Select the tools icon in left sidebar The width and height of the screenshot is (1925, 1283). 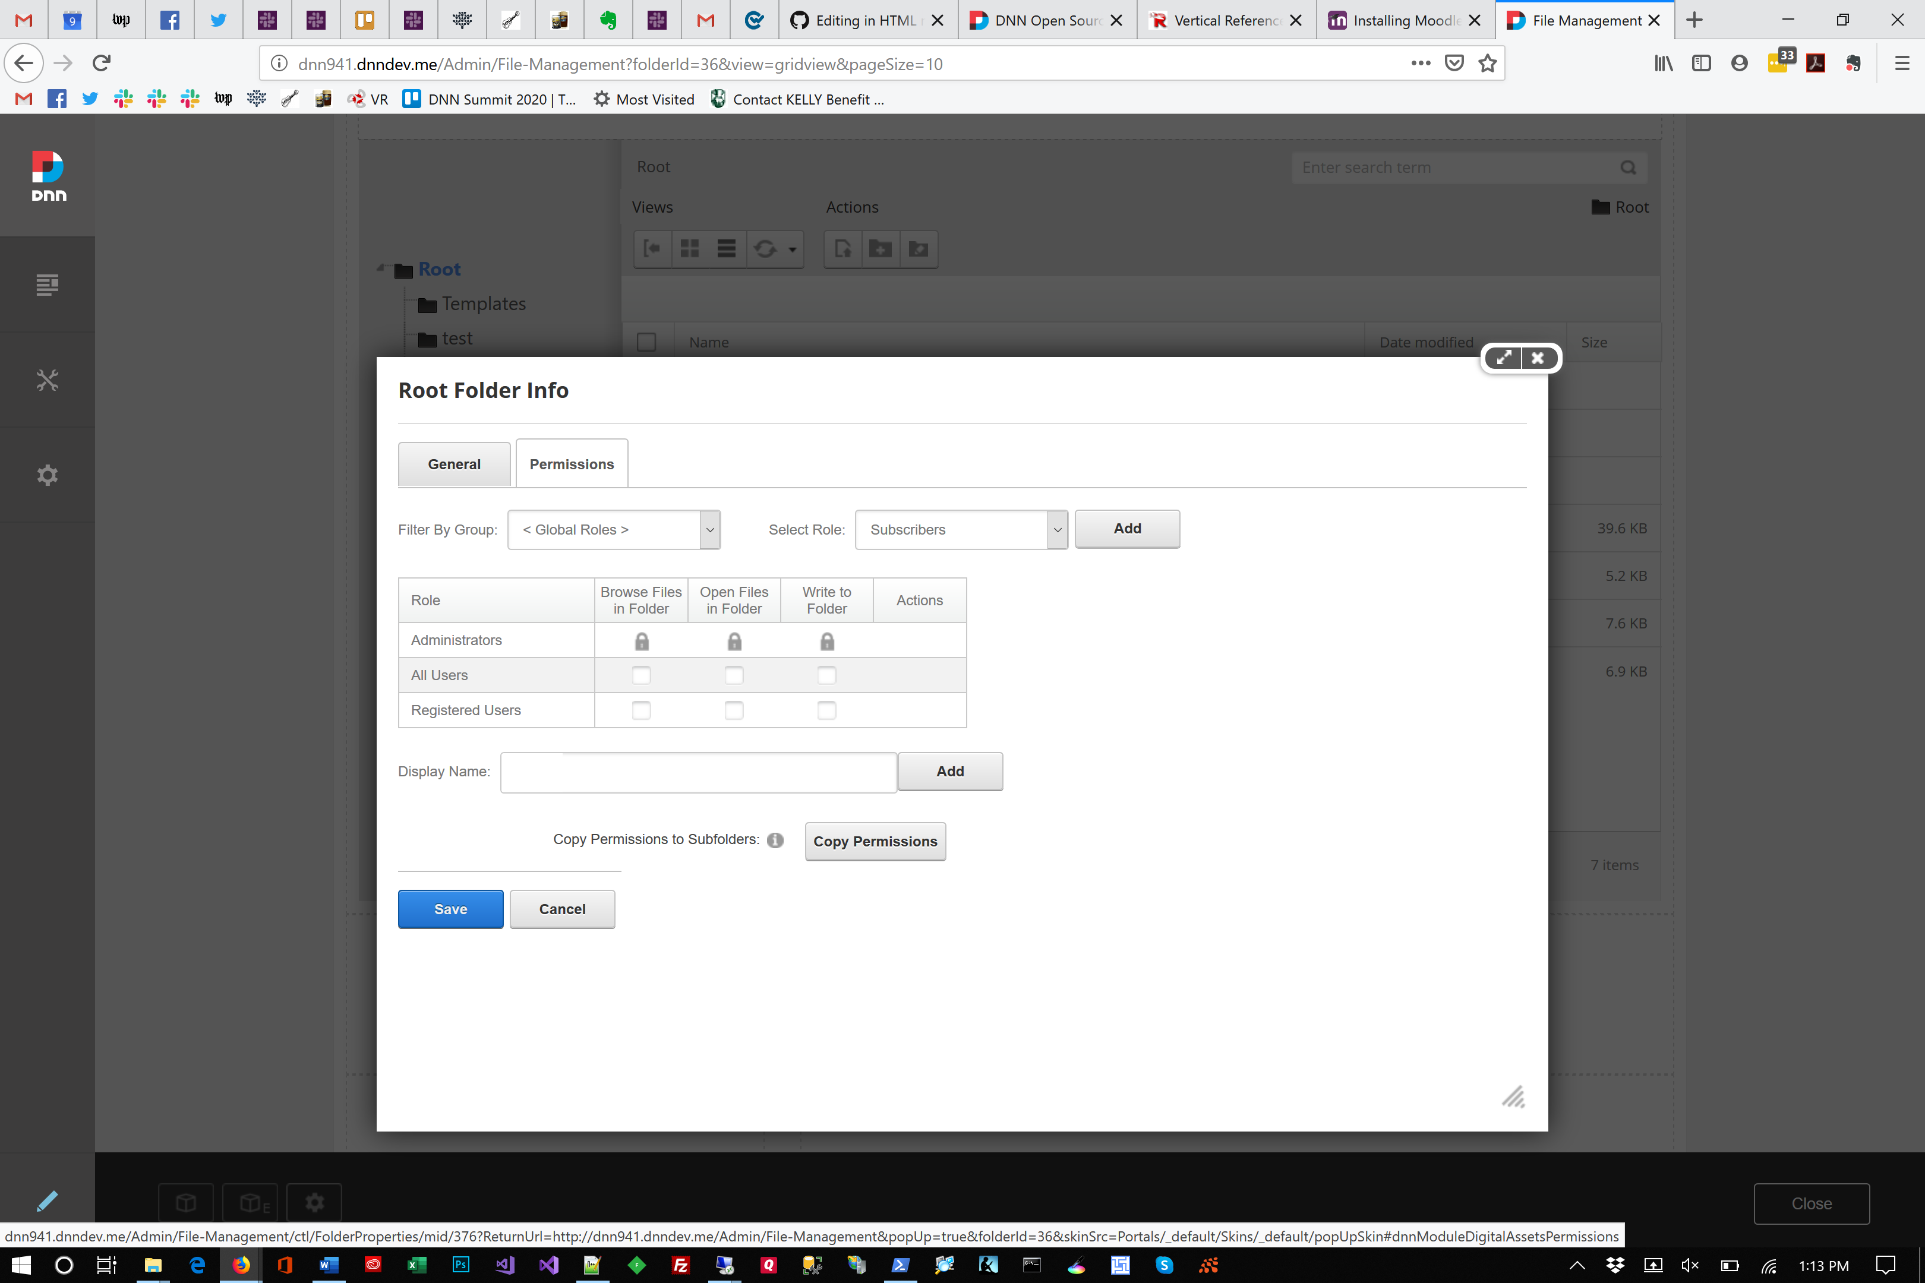click(x=48, y=380)
